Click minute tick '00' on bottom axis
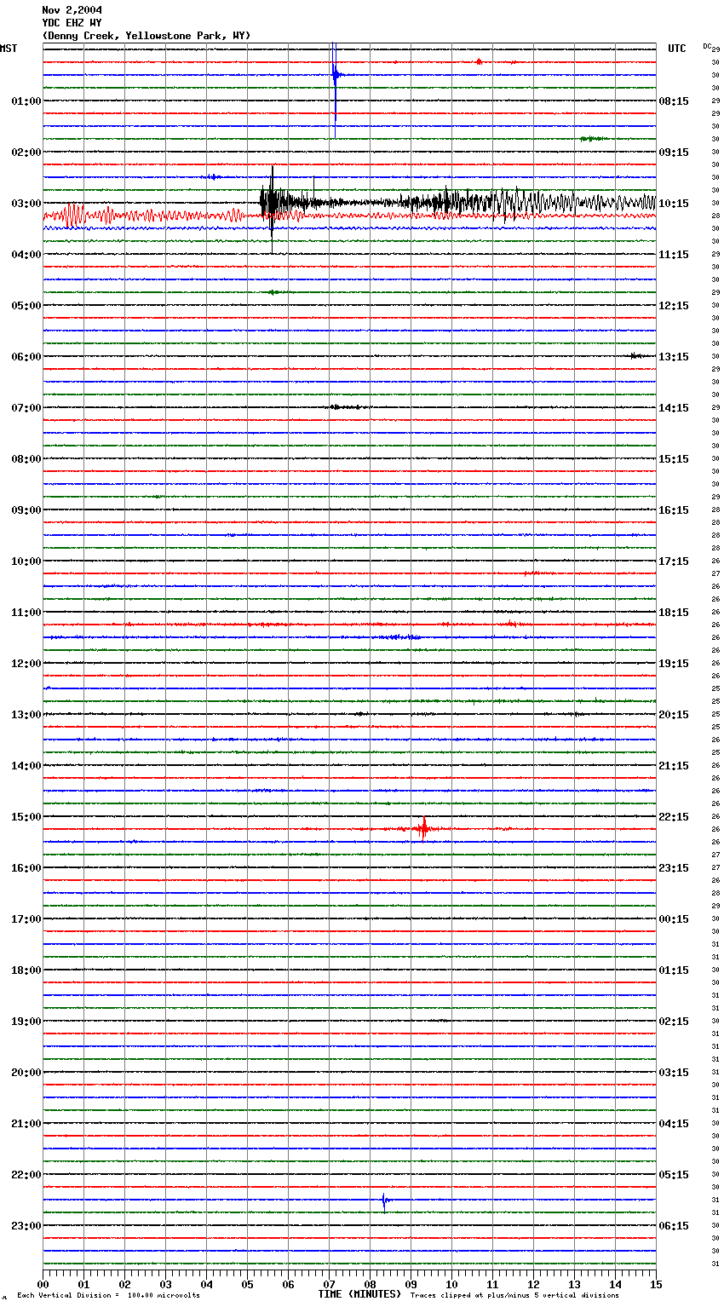724x1307 pixels. pos(43,1284)
